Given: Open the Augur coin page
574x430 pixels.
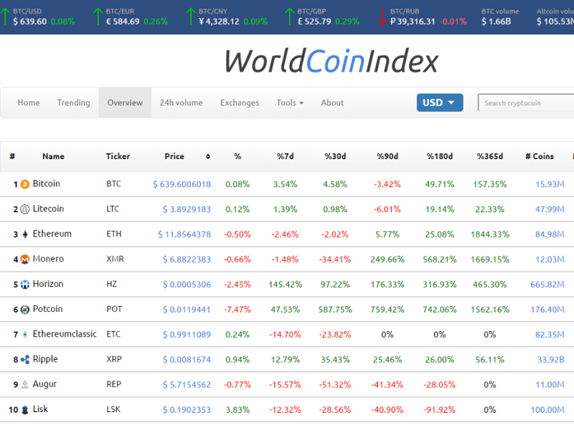Looking at the screenshot, I should [x=44, y=384].
